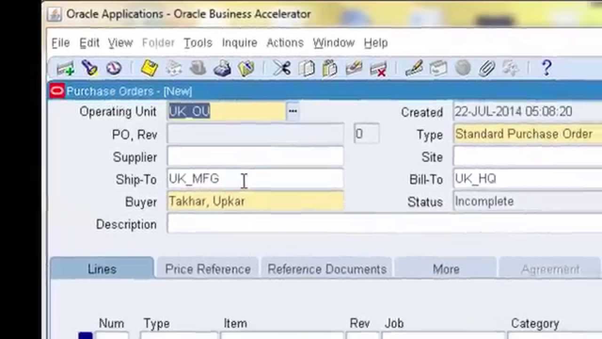This screenshot has height=339, width=602.
Task: Click the Buyer field Takhar, Upkar
Action: [255, 202]
